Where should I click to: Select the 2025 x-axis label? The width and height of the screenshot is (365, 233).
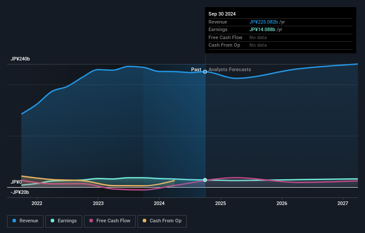(221, 204)
